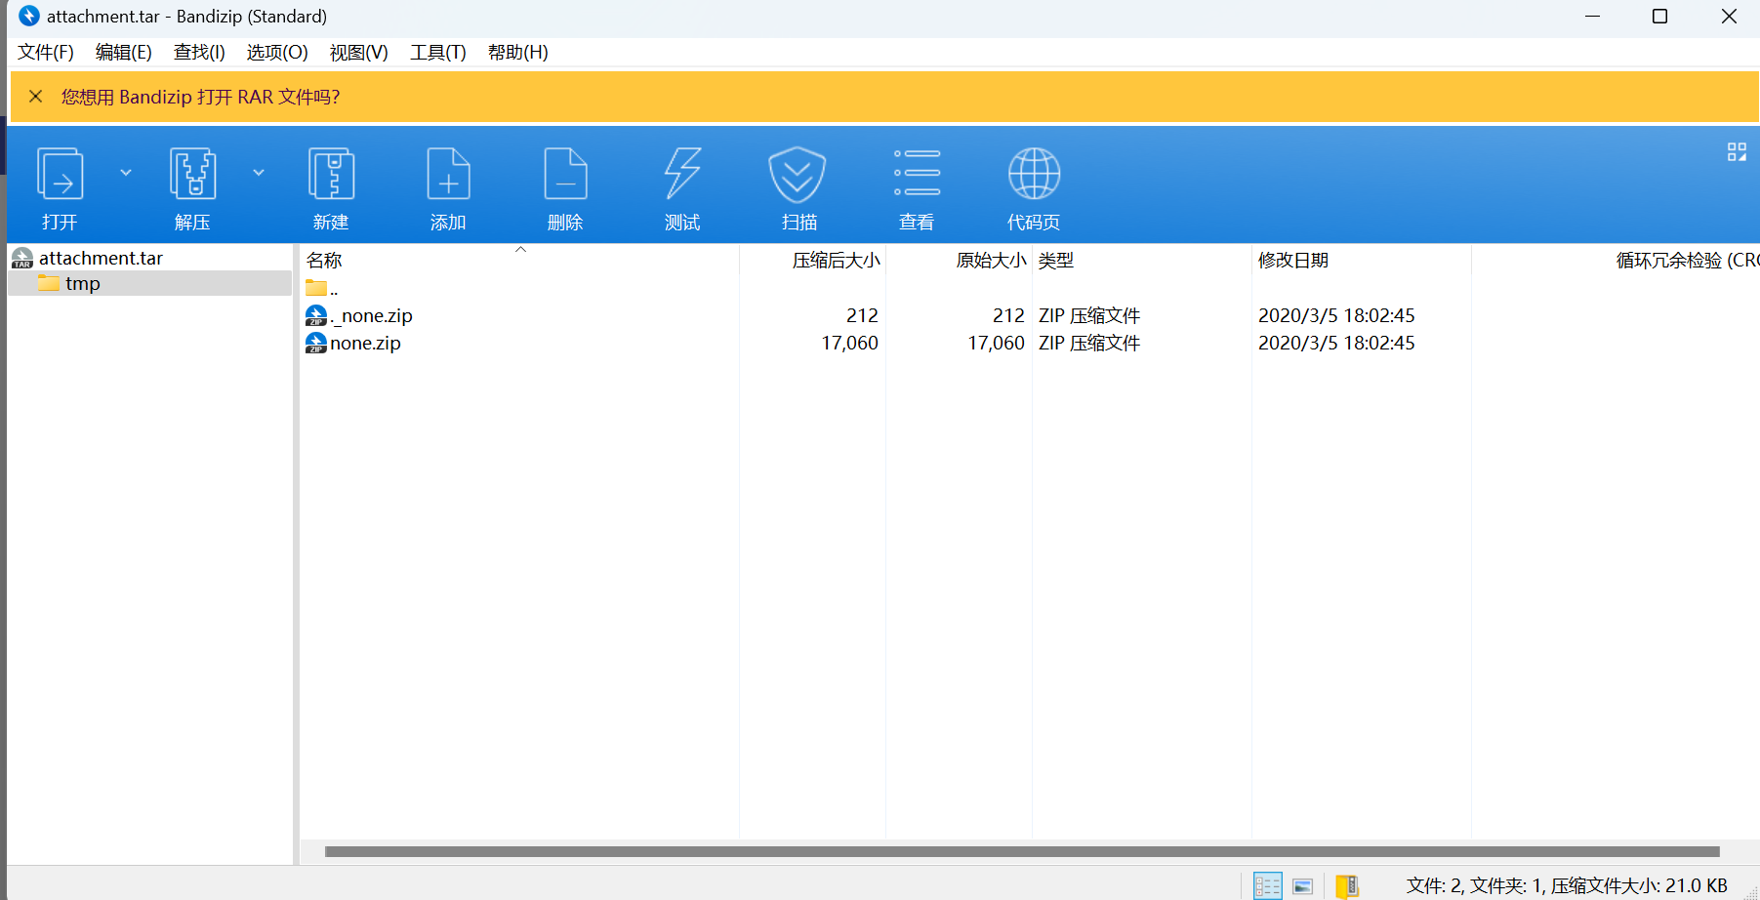Click the tmp folder icon in tree
The width and height of the screenshot is (1760, 900).
tap(49, 283)
